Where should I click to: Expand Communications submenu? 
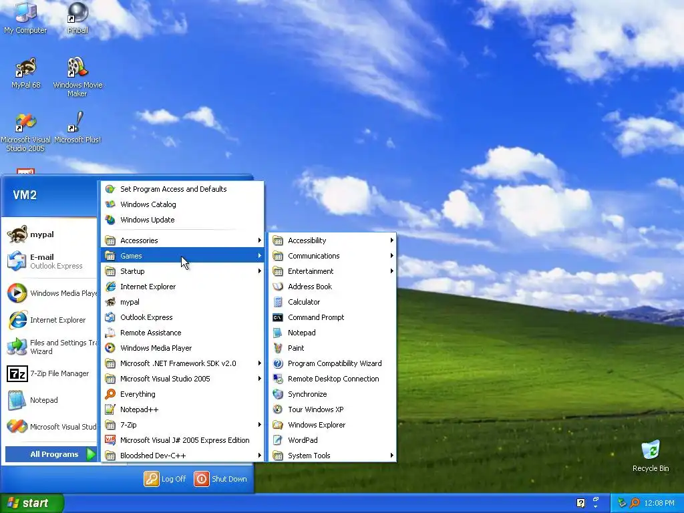point(333,256)
